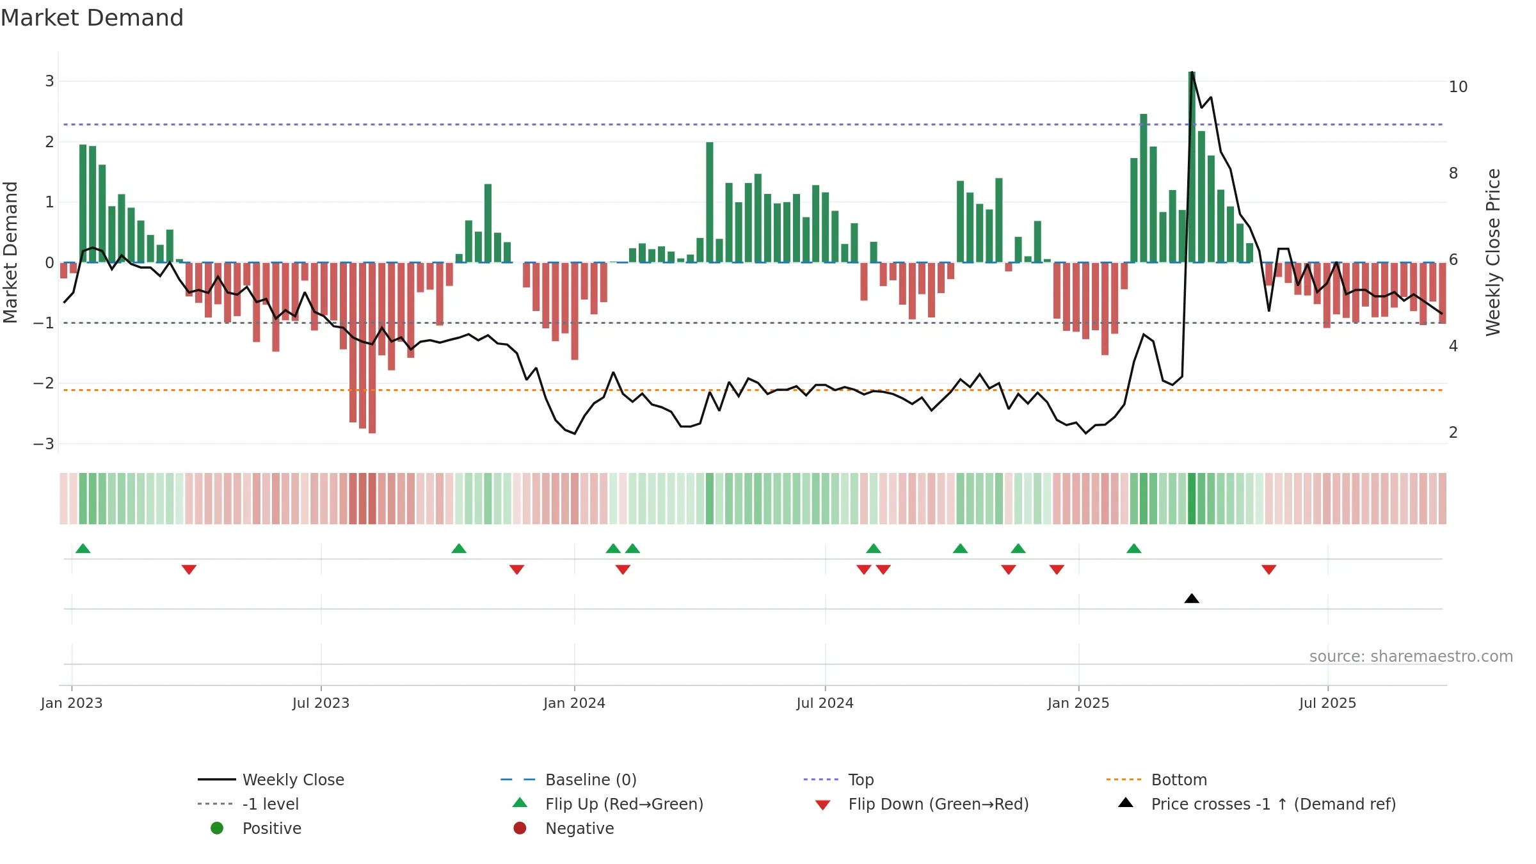The width and height of the screenshot is (1536, 864).
Task: Click the last red flip-down marker before Jul 2025
Action: (1269, 570)
